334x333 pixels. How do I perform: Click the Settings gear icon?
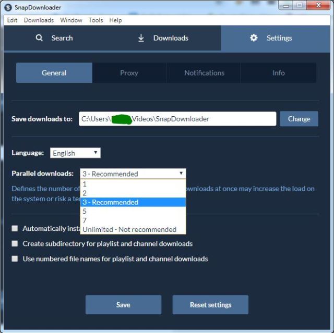pos(254,38)
